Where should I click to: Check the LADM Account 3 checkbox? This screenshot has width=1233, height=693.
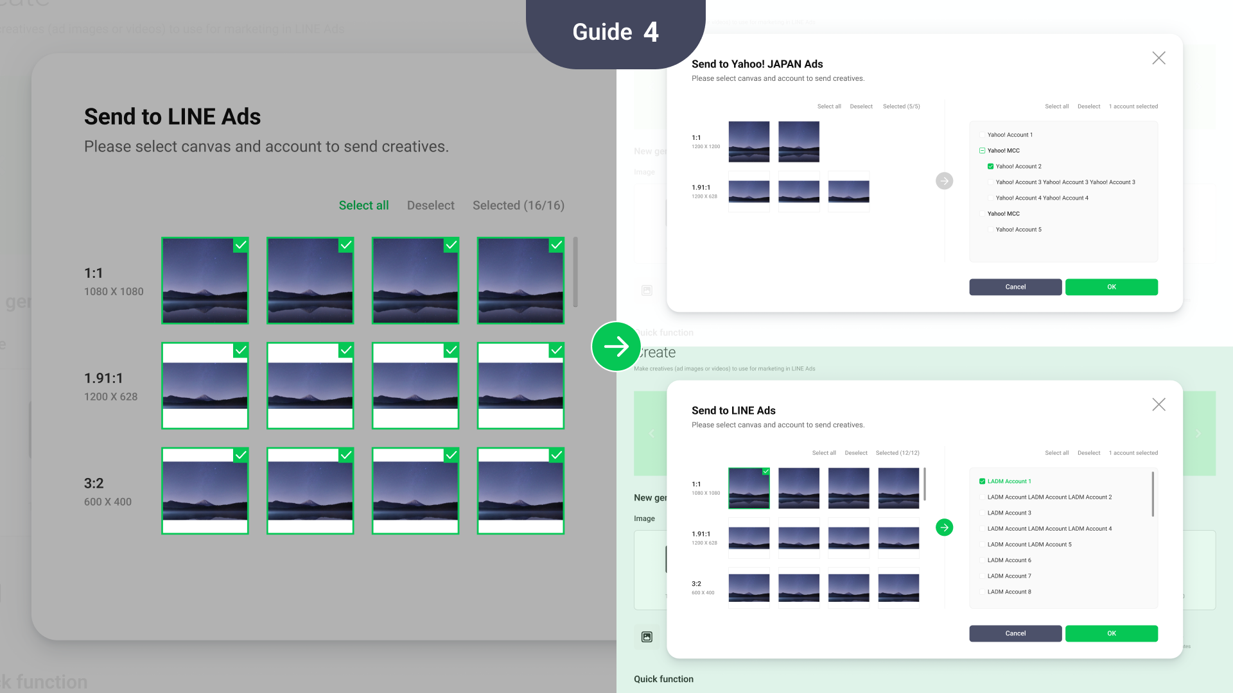[x=982, y=513]
